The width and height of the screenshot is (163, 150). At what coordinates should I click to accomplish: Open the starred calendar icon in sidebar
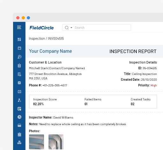click(x=19, y=92)
